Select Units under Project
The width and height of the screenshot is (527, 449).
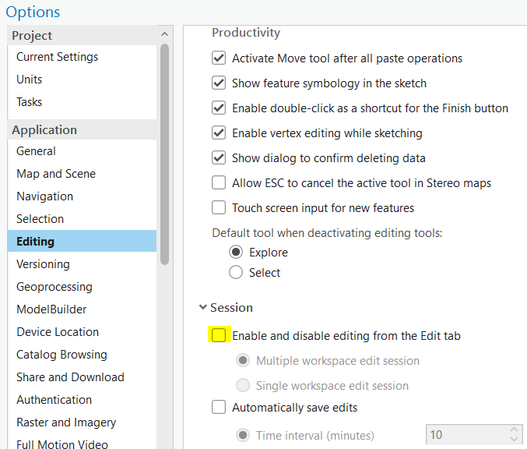coord(30,80)
